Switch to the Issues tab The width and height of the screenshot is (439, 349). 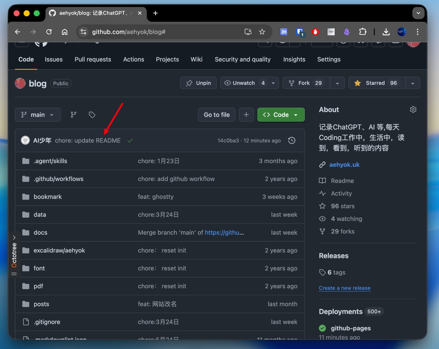pyautogui.click(x=54, y=59)
